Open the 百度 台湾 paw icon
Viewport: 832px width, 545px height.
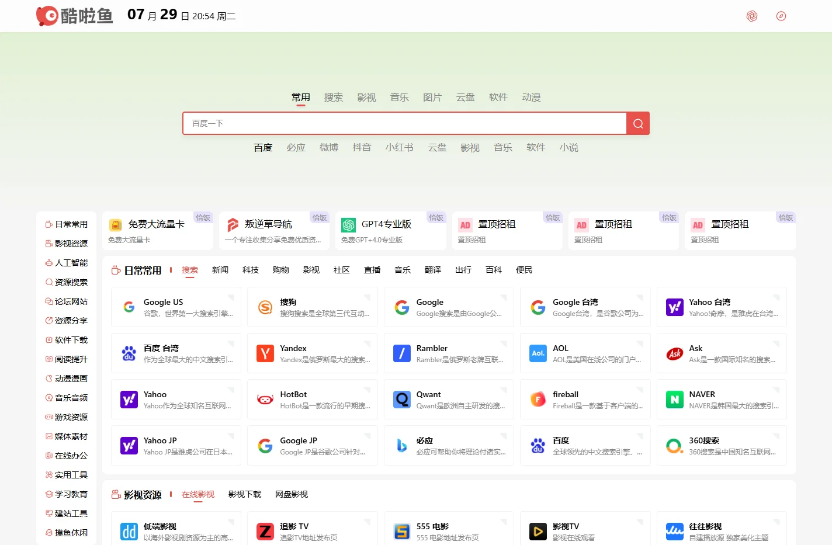(129, 353)
